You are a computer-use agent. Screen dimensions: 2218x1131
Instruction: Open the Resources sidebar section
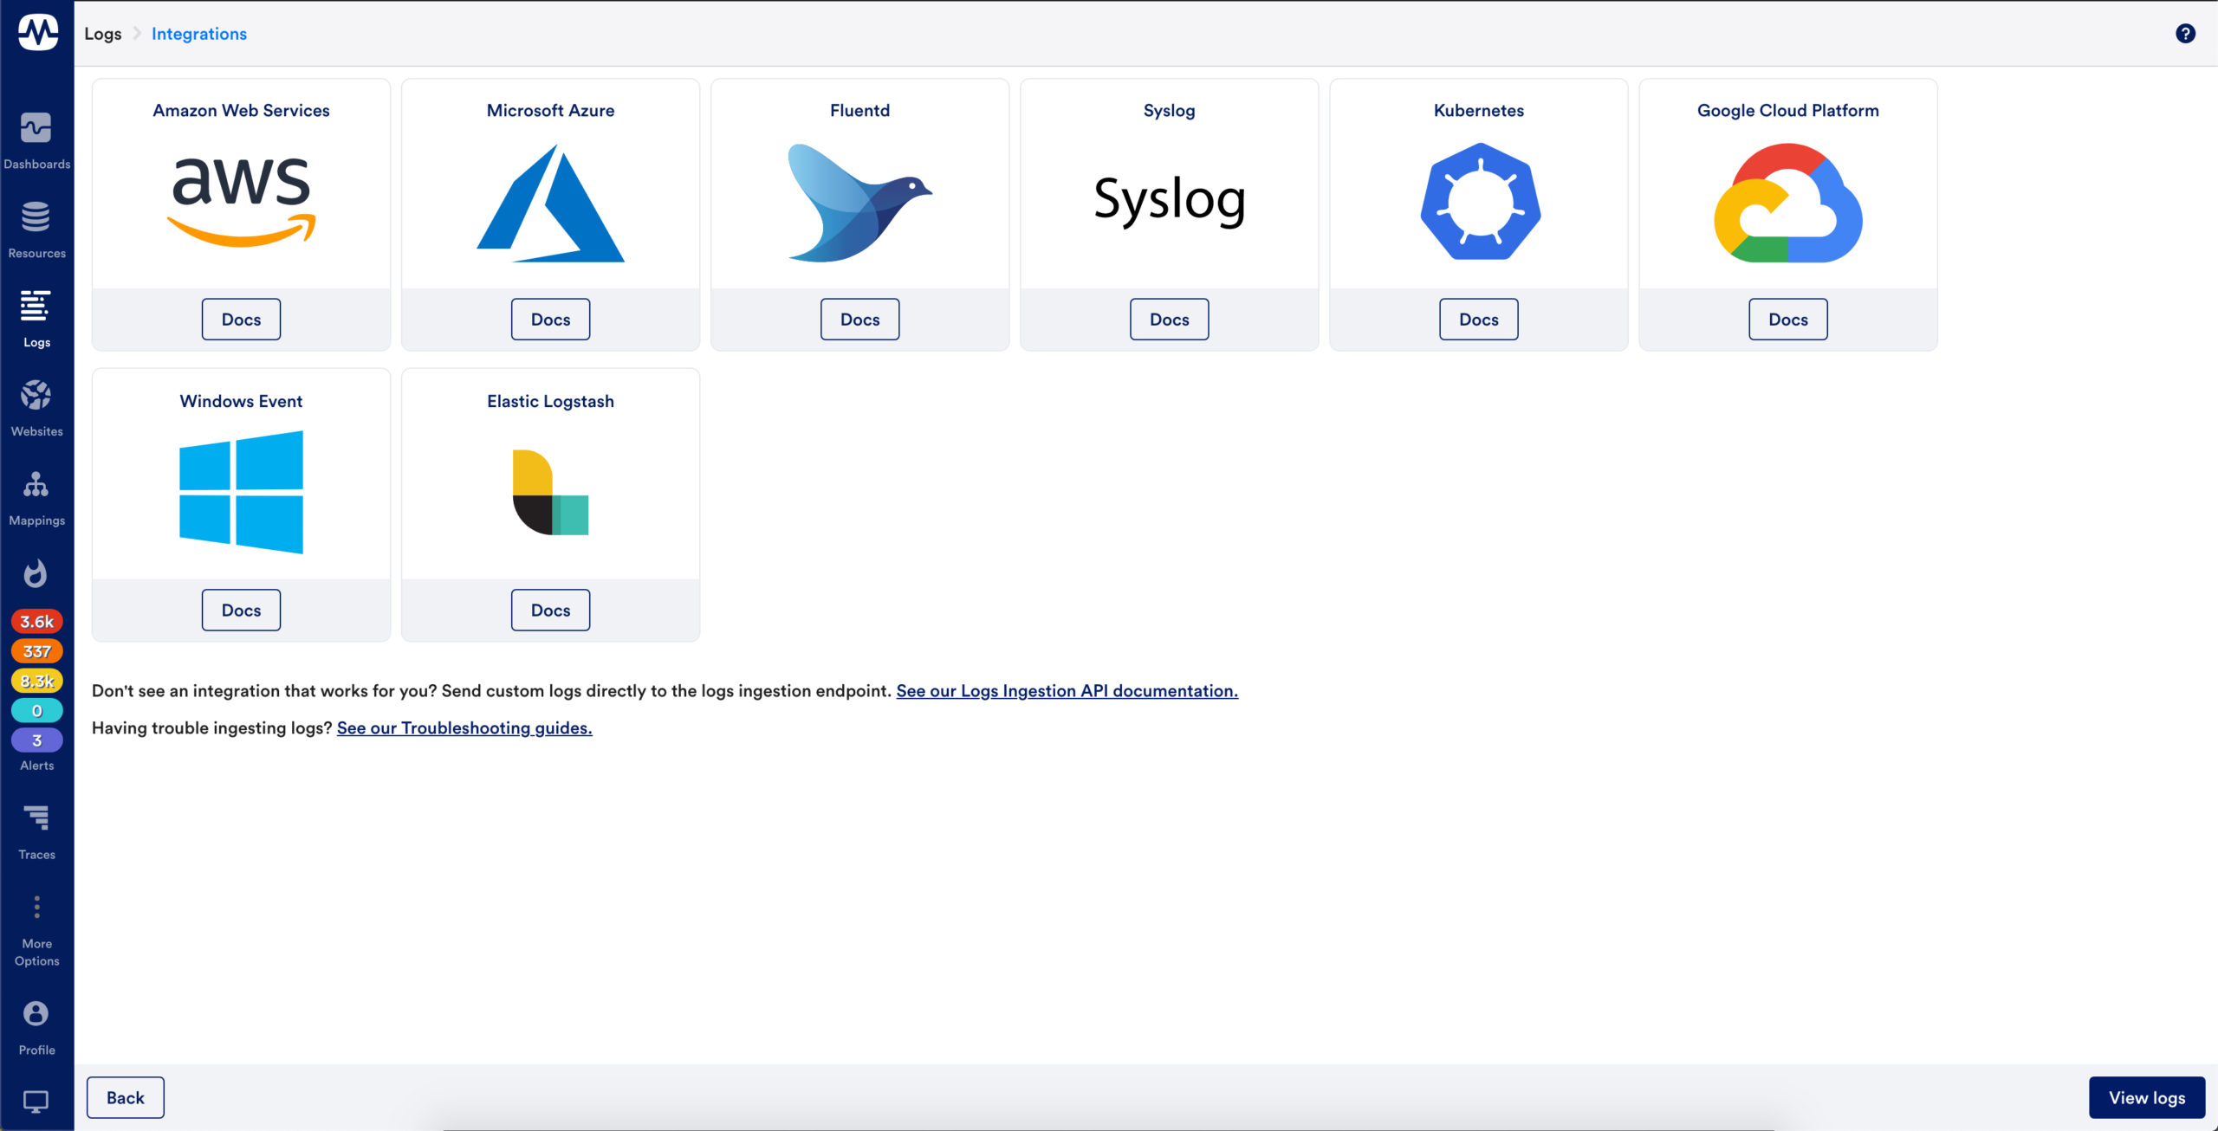pyautogui.click(x=36, y=229)
